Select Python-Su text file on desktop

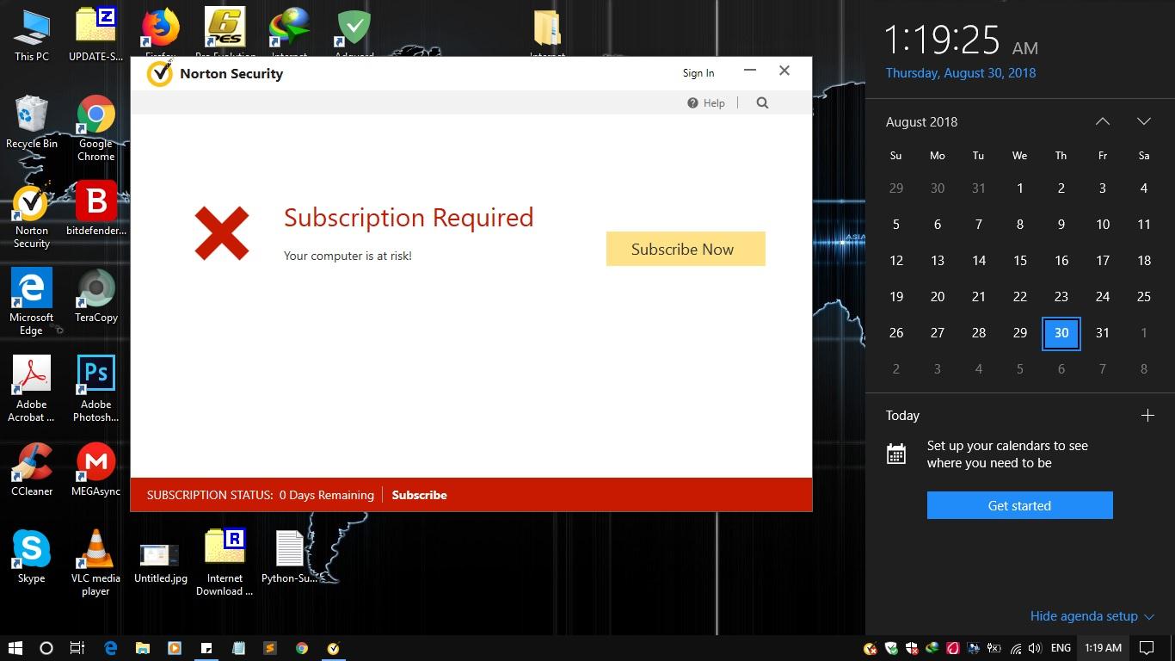coord(290,557)
